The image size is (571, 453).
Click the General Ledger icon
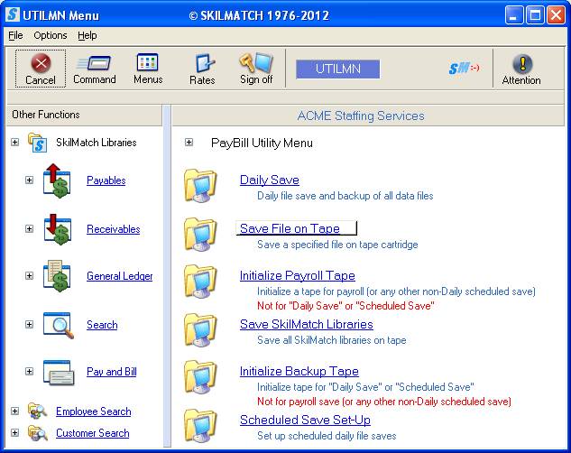(x=57, y=276)
